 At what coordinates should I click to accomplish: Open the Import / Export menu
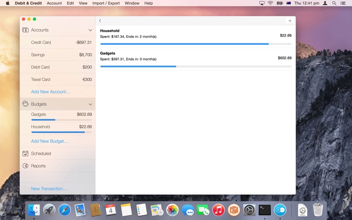click(106, 3)
